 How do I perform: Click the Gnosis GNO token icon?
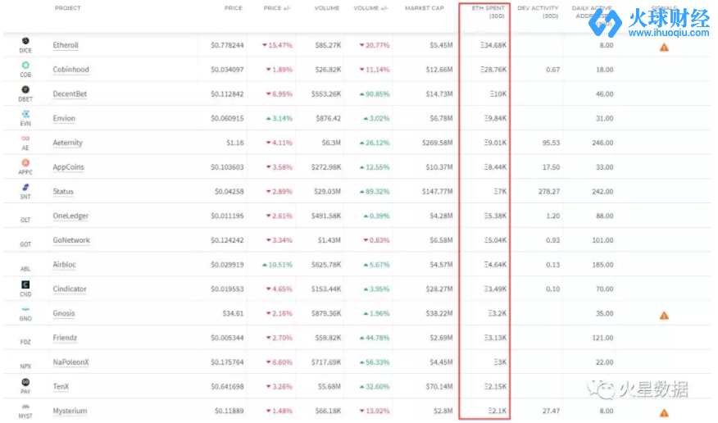[25, 310]
